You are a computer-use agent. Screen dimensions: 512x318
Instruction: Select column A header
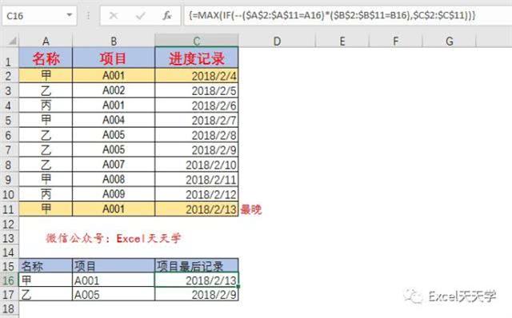[46, 41]
